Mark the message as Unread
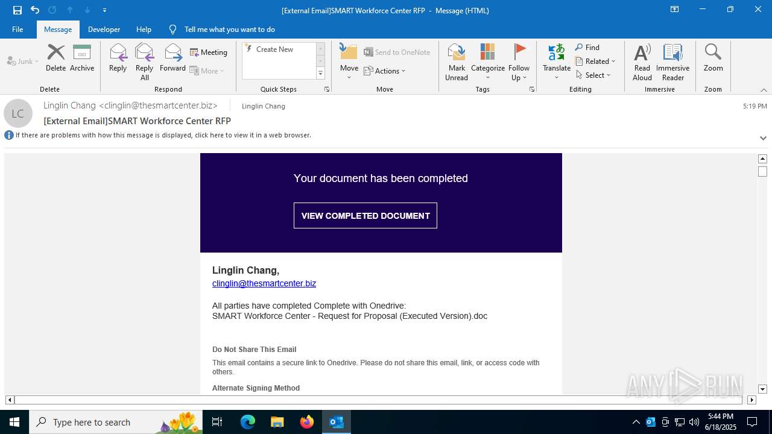Image resolution: width=772 pixels, height=434 pixels. tap(457, 62)
